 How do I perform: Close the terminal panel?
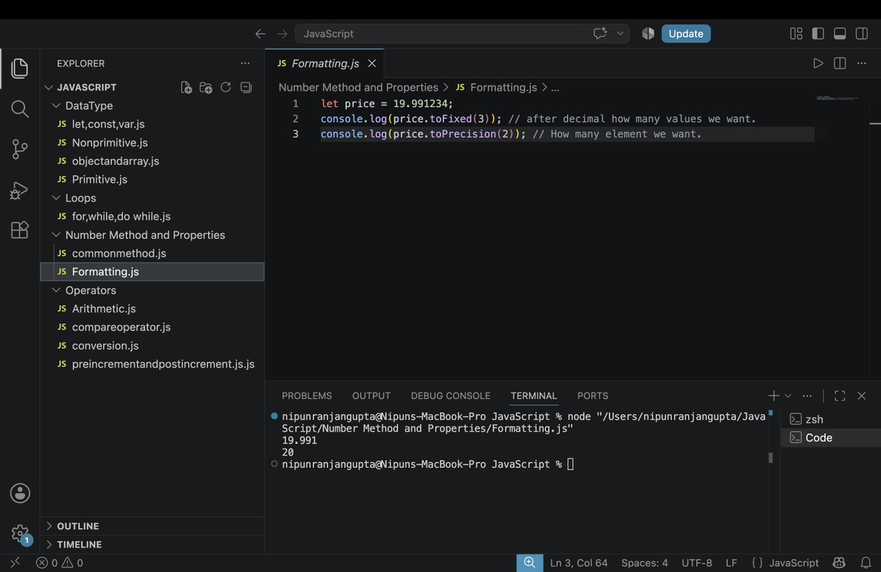point(861,396)
